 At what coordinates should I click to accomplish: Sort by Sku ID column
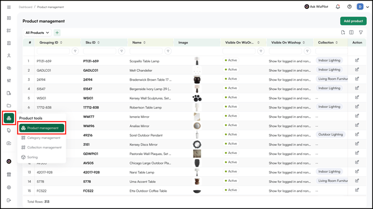tap(99, 42)
